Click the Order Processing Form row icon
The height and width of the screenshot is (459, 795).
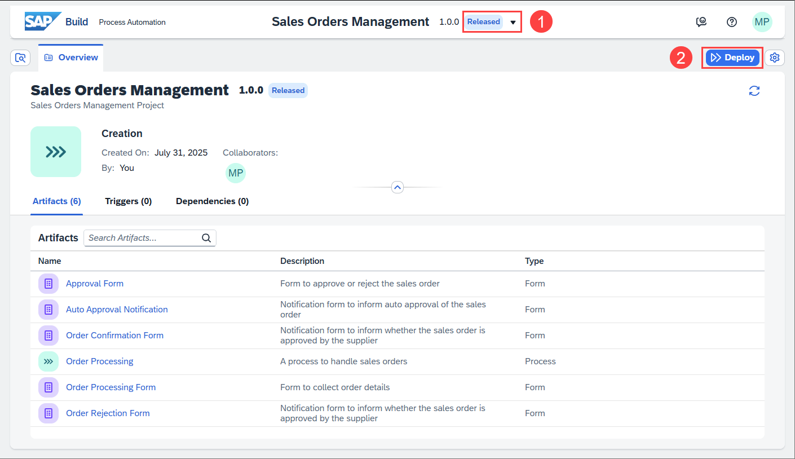tap(48, 387)
